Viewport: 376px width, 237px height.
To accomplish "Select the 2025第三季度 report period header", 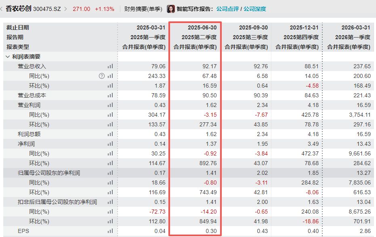I will [x=250, y=37].
